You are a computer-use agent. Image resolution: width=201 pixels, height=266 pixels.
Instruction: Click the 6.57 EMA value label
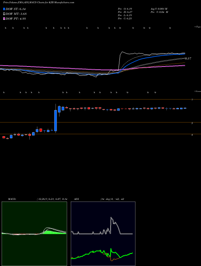[x=188, y=58]
